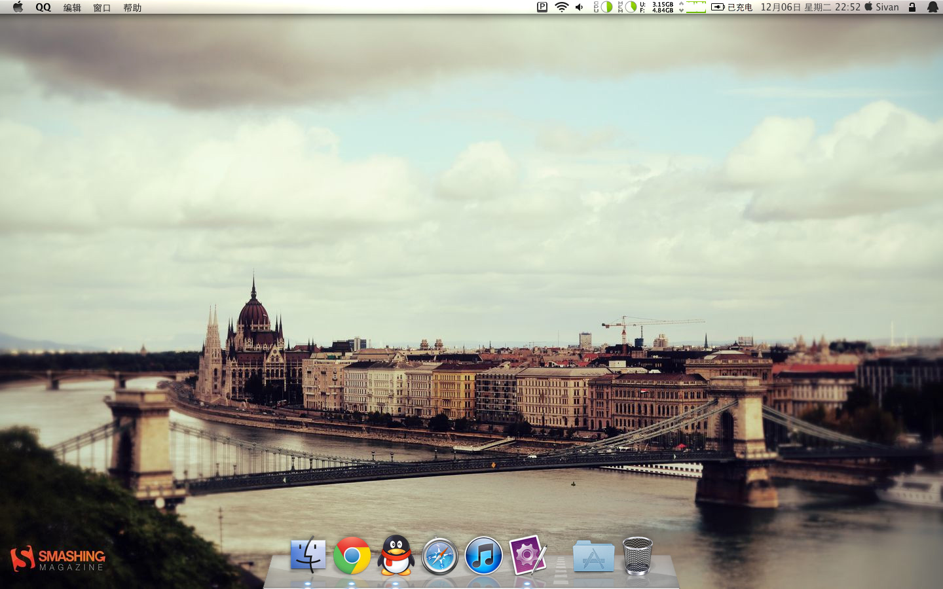Open the QQ penguin app in Dock
Viewport: 943px width, 589px height.
(396, 556)
